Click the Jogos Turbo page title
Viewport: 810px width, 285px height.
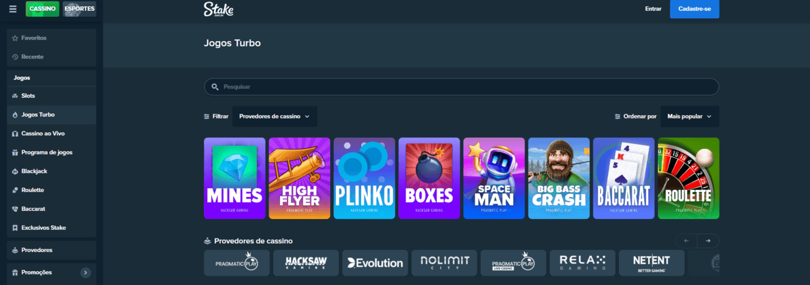click(232, 43)
